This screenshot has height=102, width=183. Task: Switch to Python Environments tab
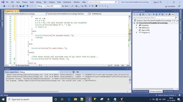(141, 91)
